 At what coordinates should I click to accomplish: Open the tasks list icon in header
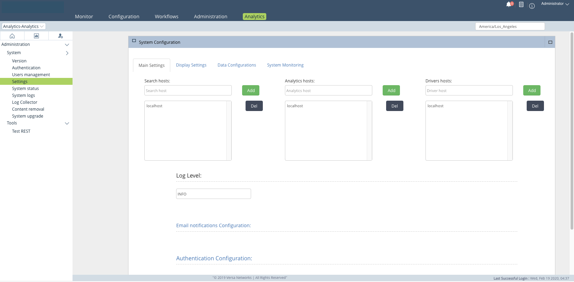click(x=521, y=4)
